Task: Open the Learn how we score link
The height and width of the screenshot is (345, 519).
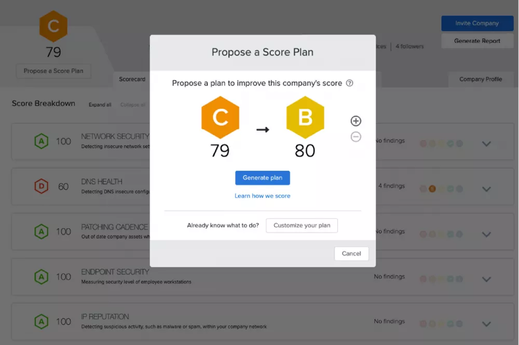Action: (x=263, y=196)
